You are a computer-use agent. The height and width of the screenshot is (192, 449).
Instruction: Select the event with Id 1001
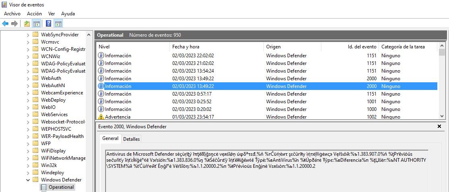point(267,102)
